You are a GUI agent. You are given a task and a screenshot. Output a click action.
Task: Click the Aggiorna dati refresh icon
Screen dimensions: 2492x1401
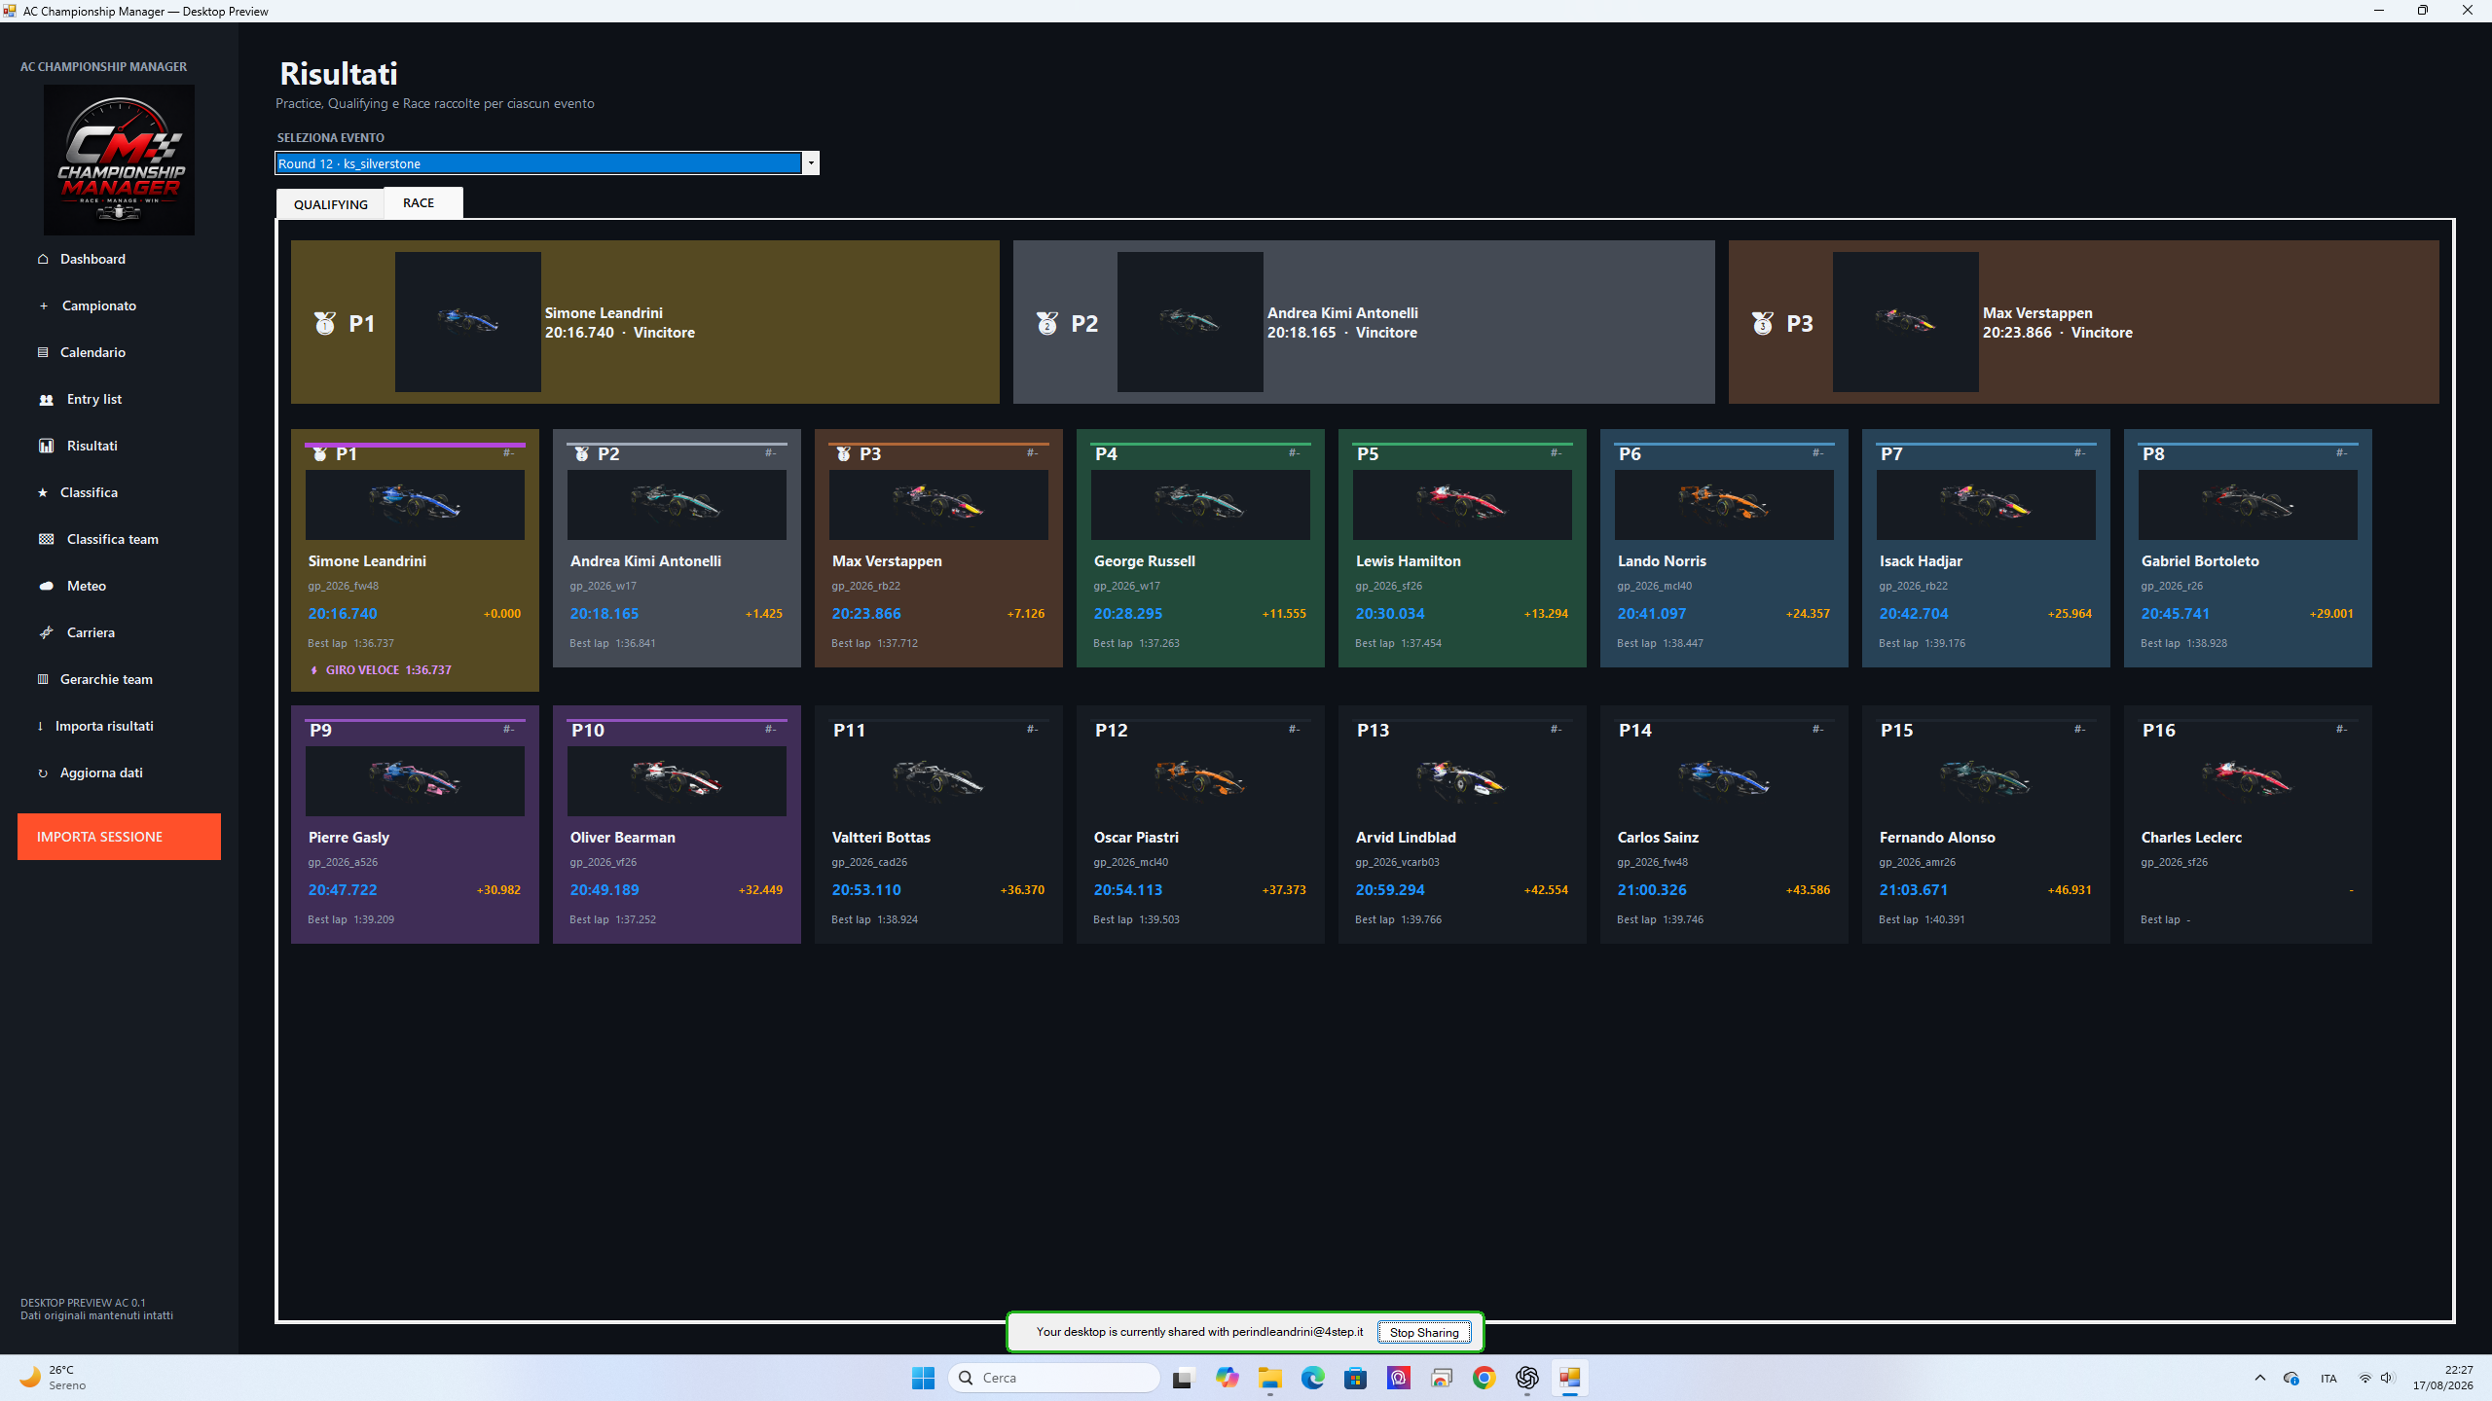click(43, 773)
